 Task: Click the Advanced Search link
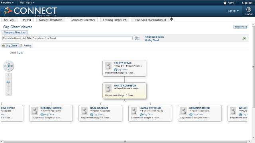[154, 37]
